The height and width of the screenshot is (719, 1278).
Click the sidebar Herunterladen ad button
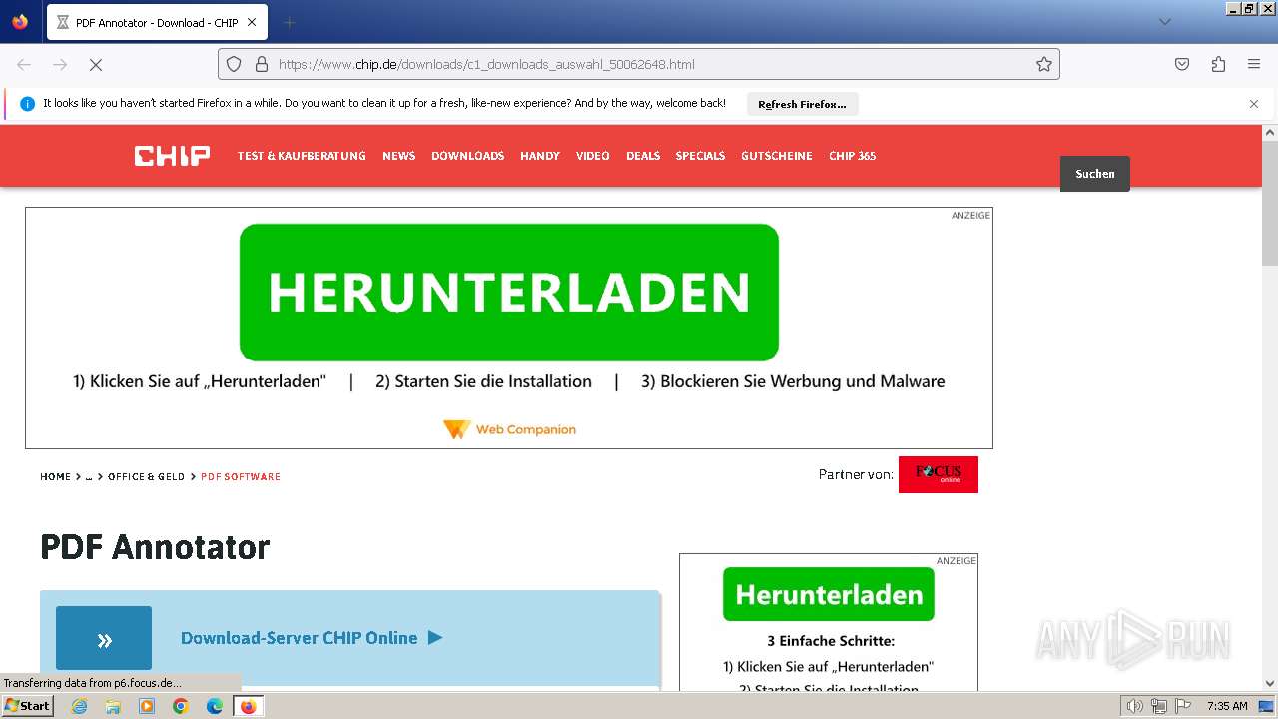(829, 594)
